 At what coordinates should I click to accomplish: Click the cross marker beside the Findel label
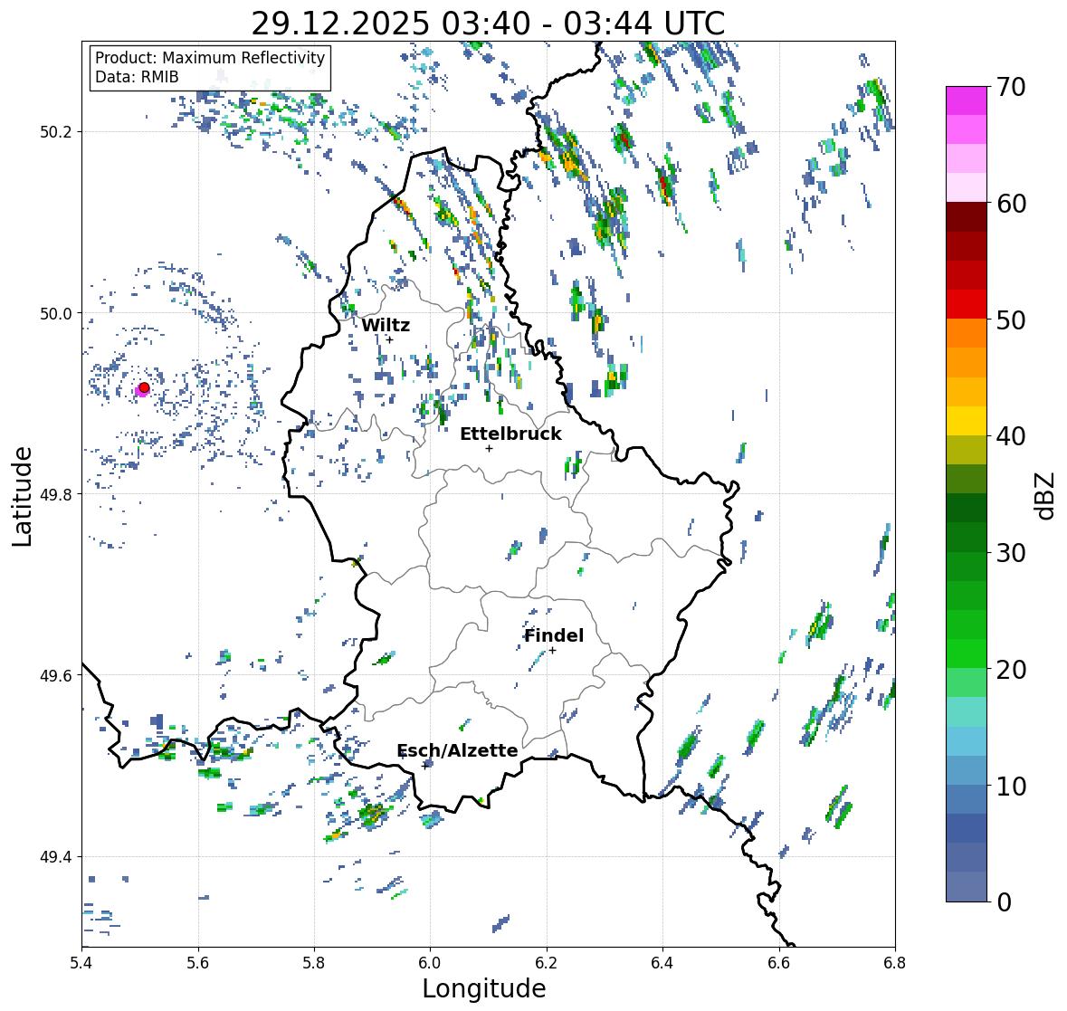point(553,651)
